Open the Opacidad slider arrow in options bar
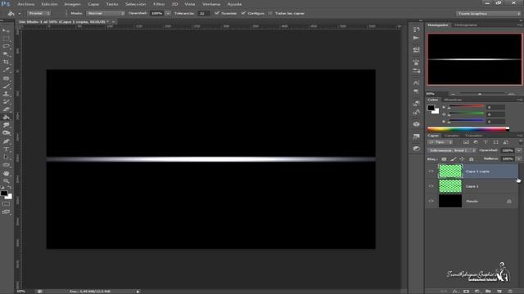 (x=168, y=13)
